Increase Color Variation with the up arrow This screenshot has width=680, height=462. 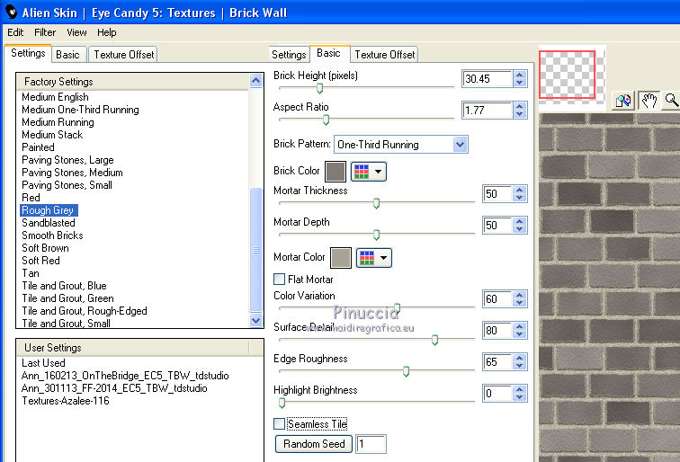coord(520,295)
